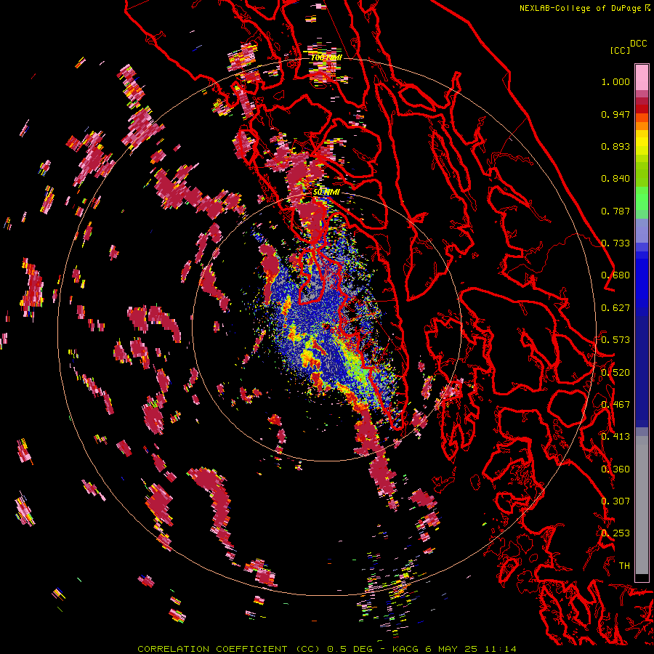Select the 0.467 scale value

(x=615, y=405)
